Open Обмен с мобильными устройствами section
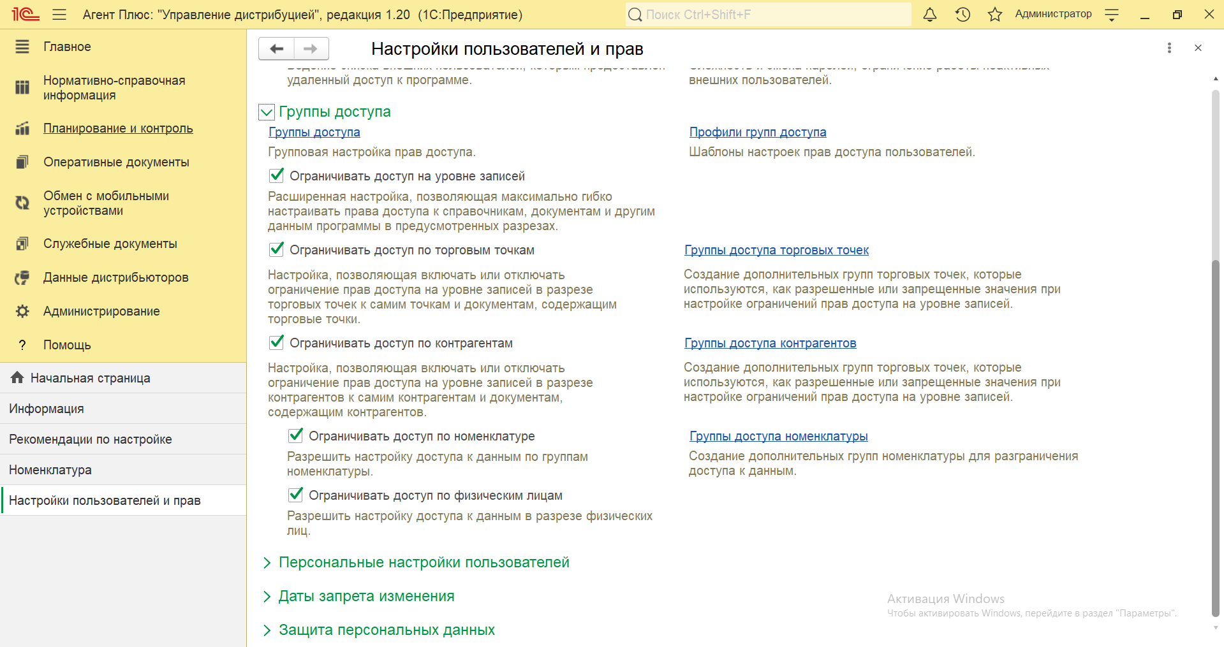Image resolution: width=1224 pixels, height=647 pixels. pos(107,203)
